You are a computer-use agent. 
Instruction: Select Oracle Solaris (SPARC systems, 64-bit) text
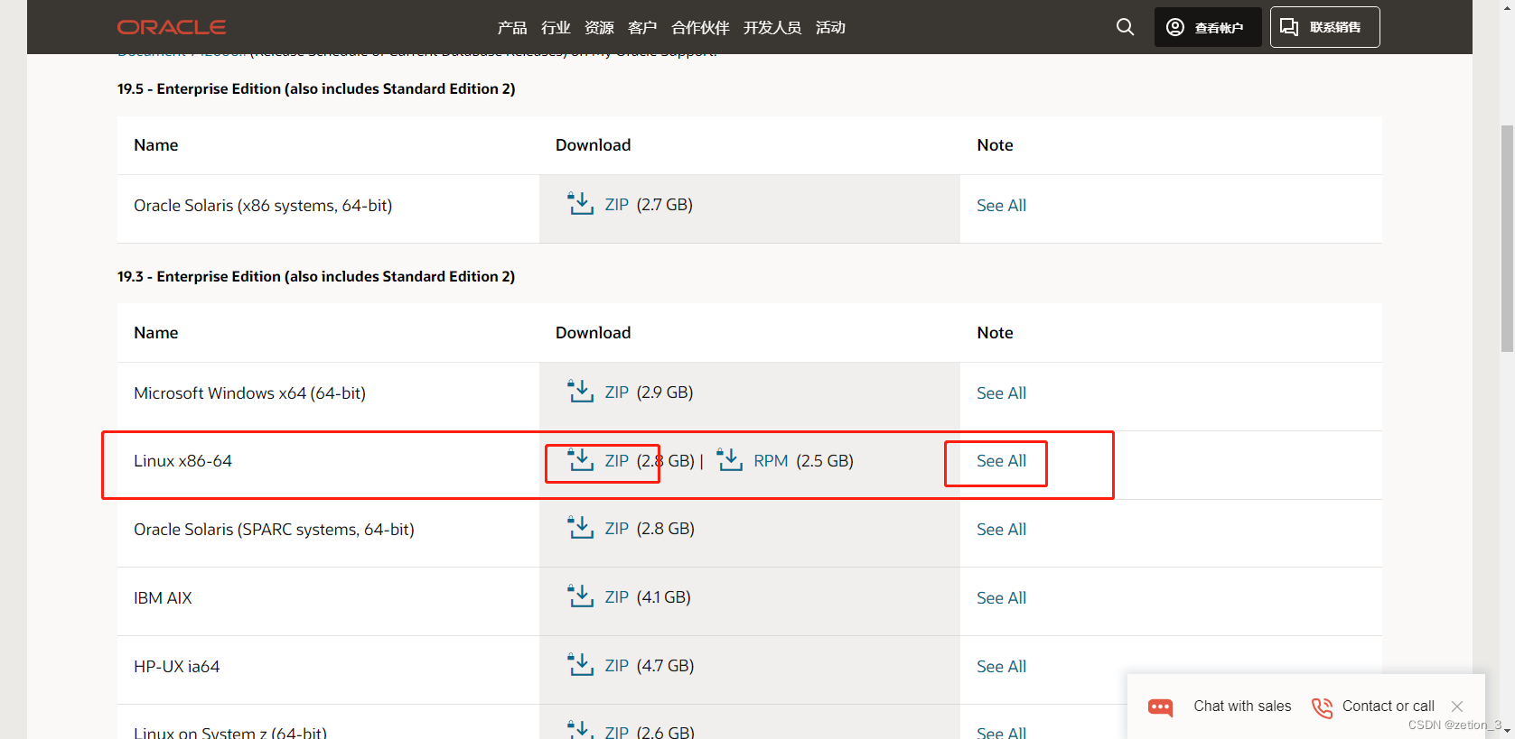[274, 530]
